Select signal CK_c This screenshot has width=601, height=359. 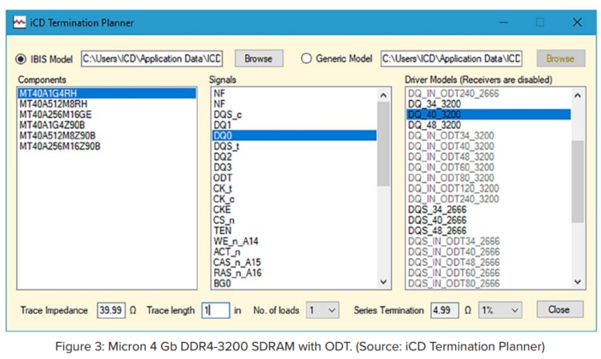pyautogui.click(x=294, y=199)
